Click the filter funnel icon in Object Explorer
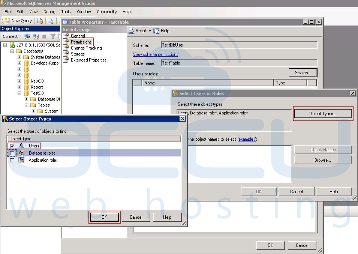Screen dimensions: 358x254 coord(53,36)
